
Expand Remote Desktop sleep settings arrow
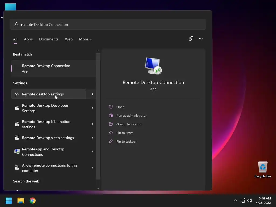click(x=92, y=138)
